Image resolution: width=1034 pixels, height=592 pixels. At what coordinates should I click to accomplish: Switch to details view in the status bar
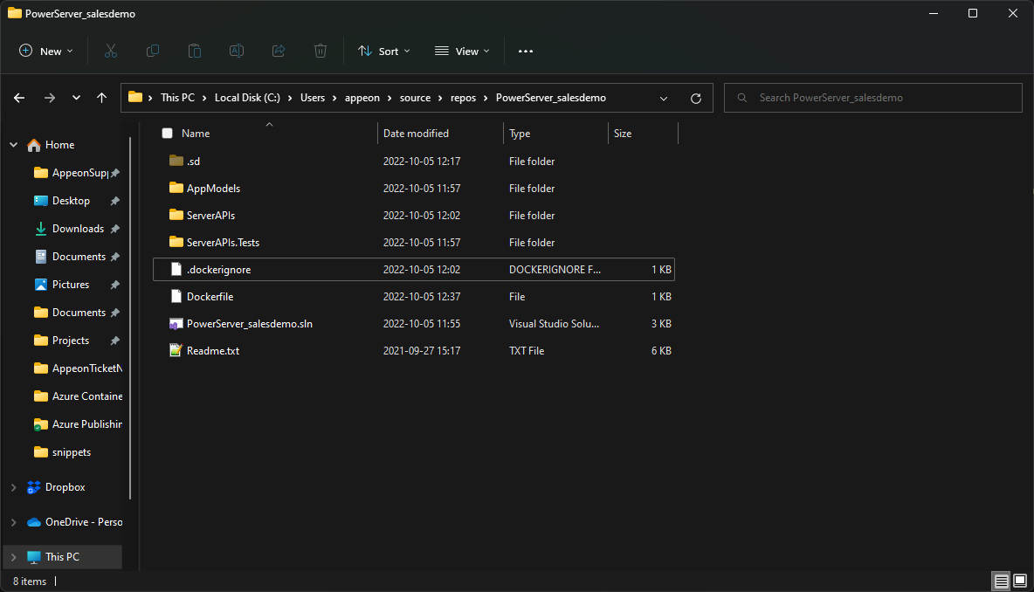pyautogui.click(x=1000, y=581)
